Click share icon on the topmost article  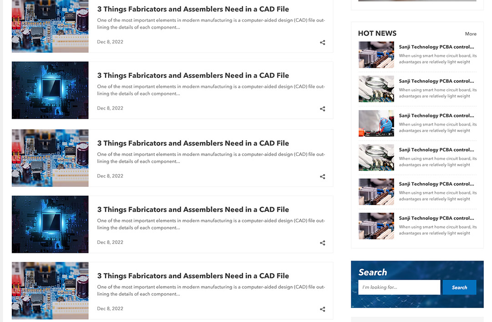[322, 43]
